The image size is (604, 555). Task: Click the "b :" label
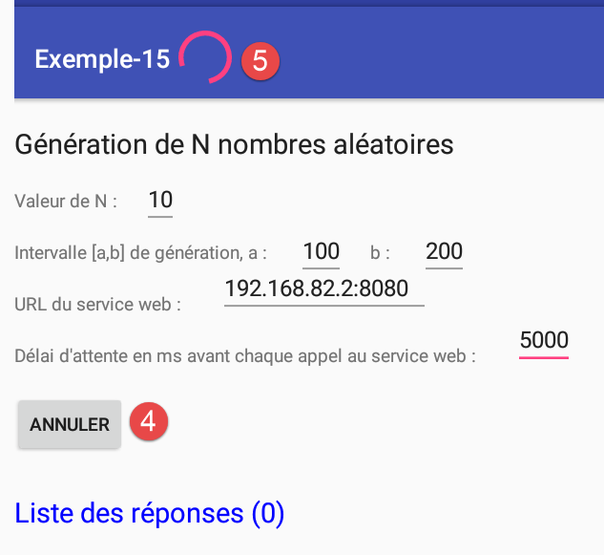[381, 253]
